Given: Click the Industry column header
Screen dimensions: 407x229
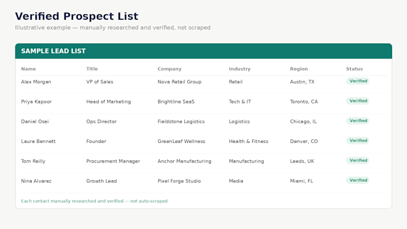Looking at the screenshot, I should pyautogui.click(x=239, y=69).
